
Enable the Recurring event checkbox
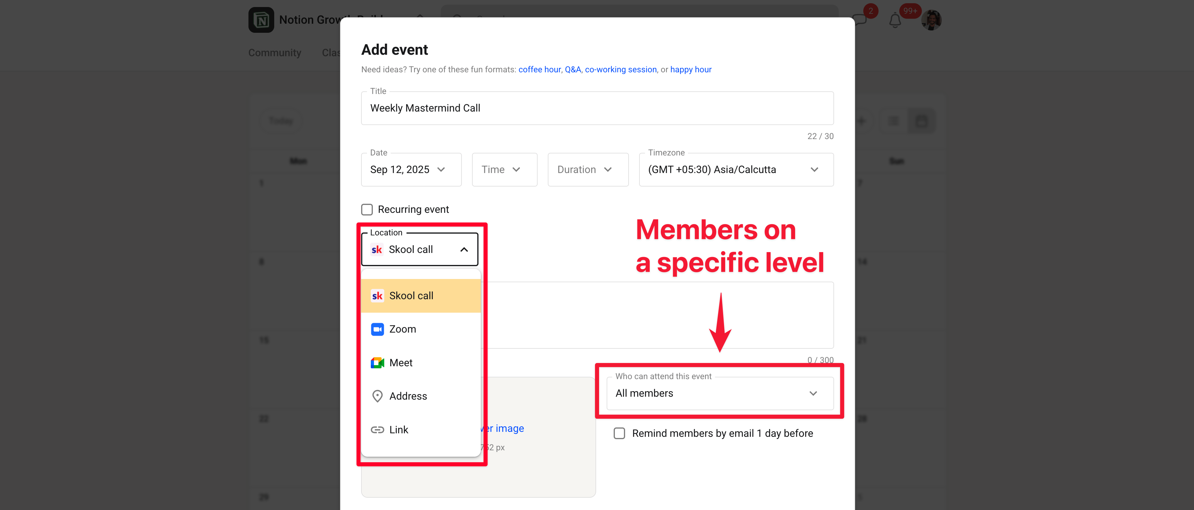coord(367,210)
